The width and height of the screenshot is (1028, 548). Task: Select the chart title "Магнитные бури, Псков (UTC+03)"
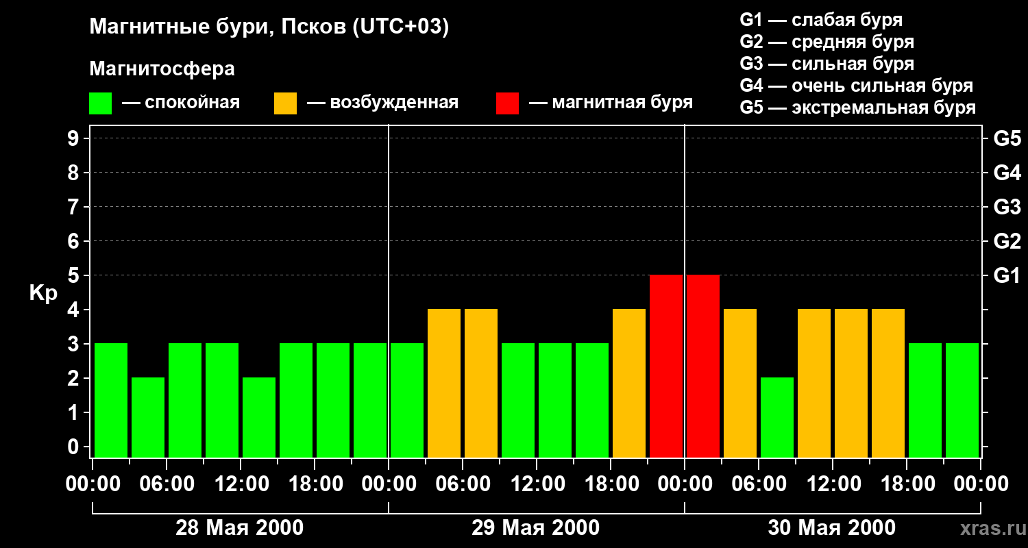point(269,27)
